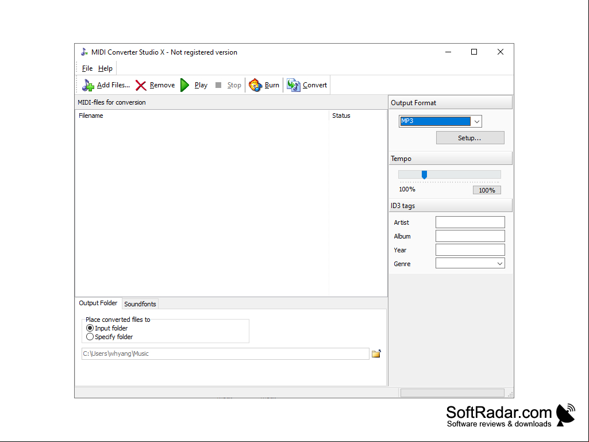Close the MIDI Converter Studio window
Image resolution: width=589 pixels, height=442 pixels.
pyautogui.click(x=501, y=52)
